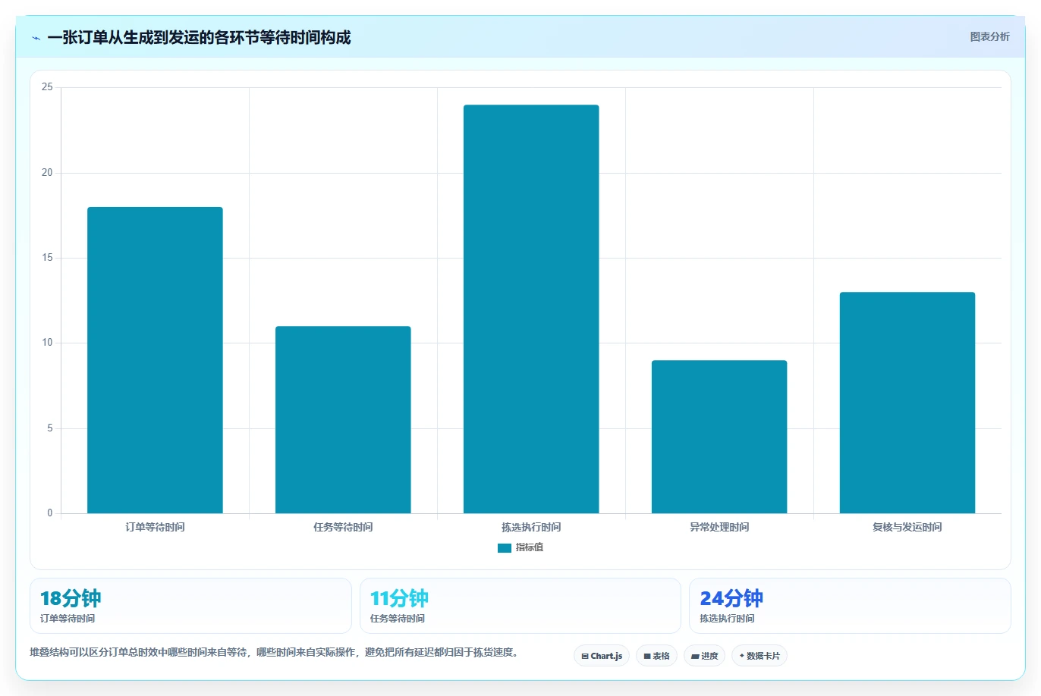The height and width of the screenshot is (696, 1041).
Task: Select the 复核与发运时间 bar in the chart
Action: click(907, 403)
